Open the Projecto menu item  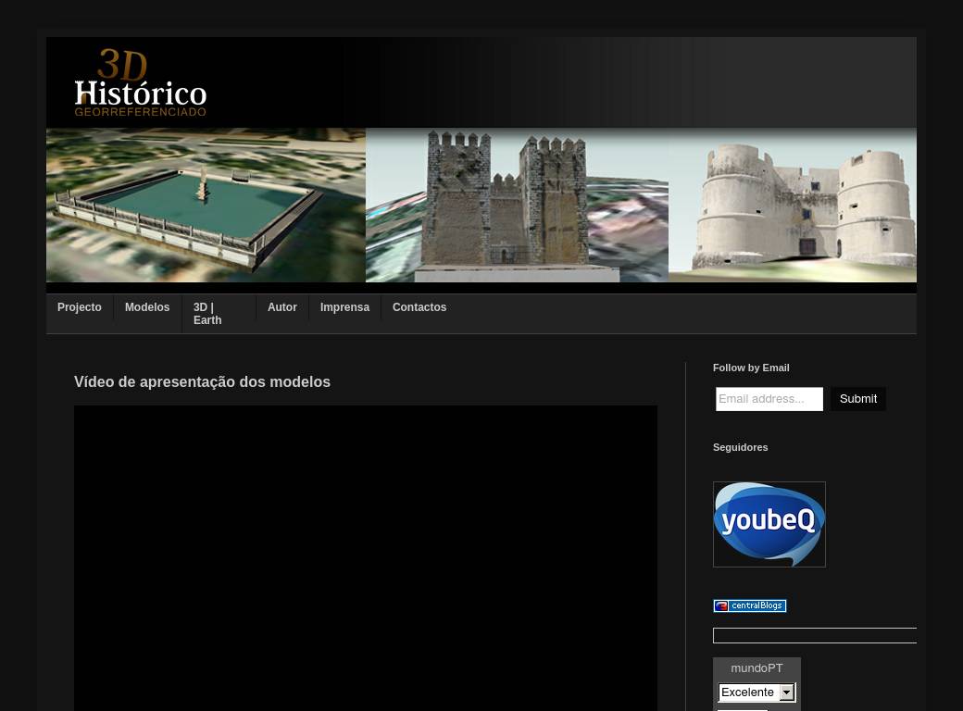[x=80, y=307]
